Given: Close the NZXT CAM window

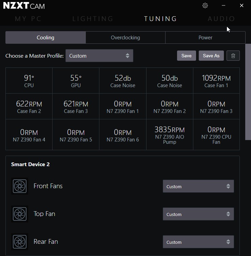Looking at the screenshot, I should pos(242,5).
